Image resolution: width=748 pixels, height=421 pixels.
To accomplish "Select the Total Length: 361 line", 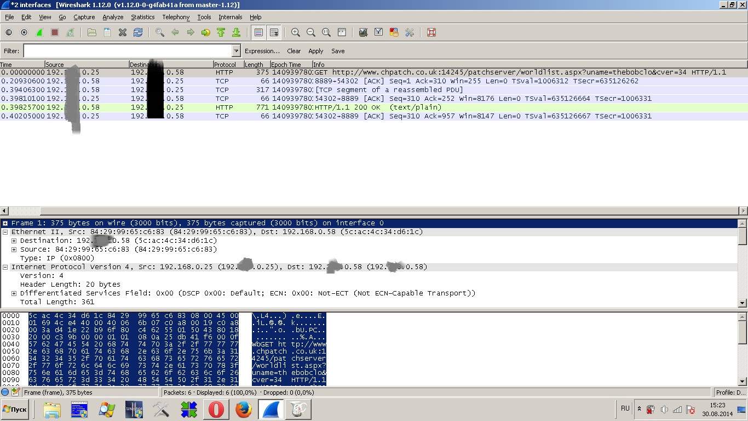I will point(57,302).
